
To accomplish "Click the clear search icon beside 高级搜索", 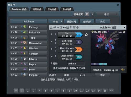I will [x=87, y=14].
